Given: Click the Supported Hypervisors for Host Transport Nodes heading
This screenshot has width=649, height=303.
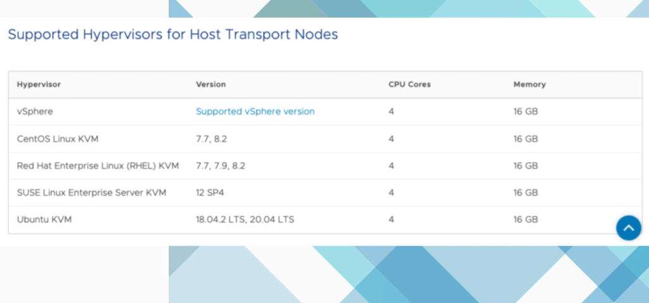Looking at the screenshot, I should 172,35.
